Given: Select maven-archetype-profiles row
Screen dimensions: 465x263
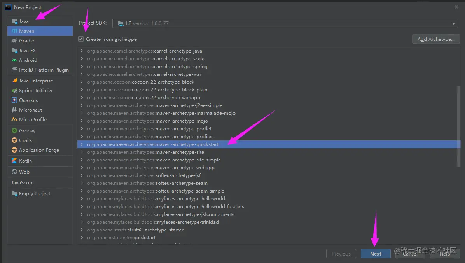Looking at the screenshot, I should [269, 137].
